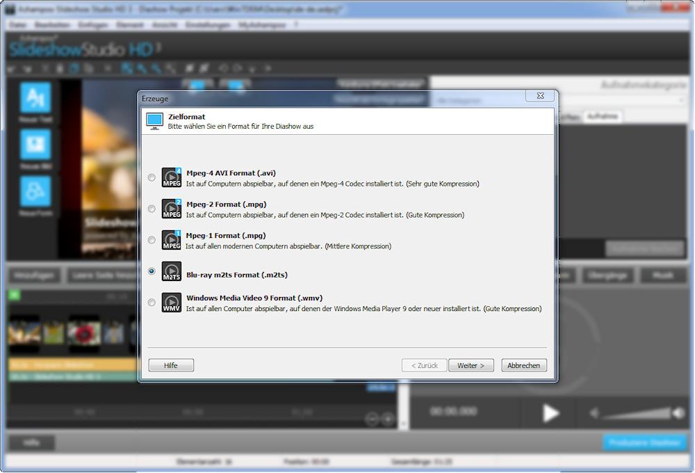Pick the Windows Media Video 9 radio button
Screen dimensions: 695x473
pyautogui.click(x=152, y=303)
